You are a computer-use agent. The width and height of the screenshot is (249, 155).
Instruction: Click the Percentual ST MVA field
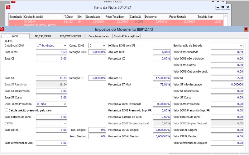tap(162, 84)
